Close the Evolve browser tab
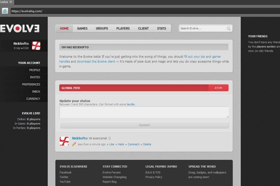This screenshot has width=280, height=186. 10,2
